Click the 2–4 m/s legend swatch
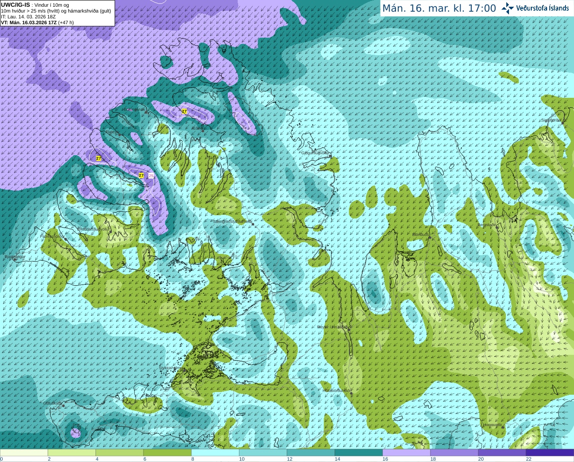 coord(72,453)
